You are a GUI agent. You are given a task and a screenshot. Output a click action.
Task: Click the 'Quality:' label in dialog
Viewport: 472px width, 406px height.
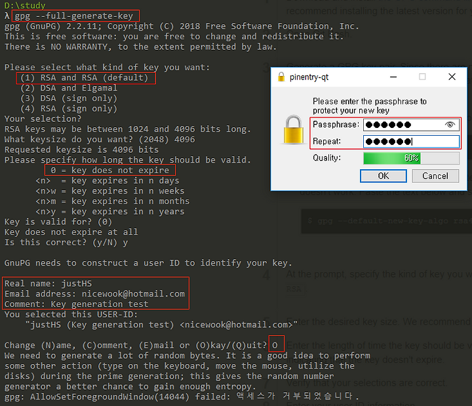pos(327,158)
